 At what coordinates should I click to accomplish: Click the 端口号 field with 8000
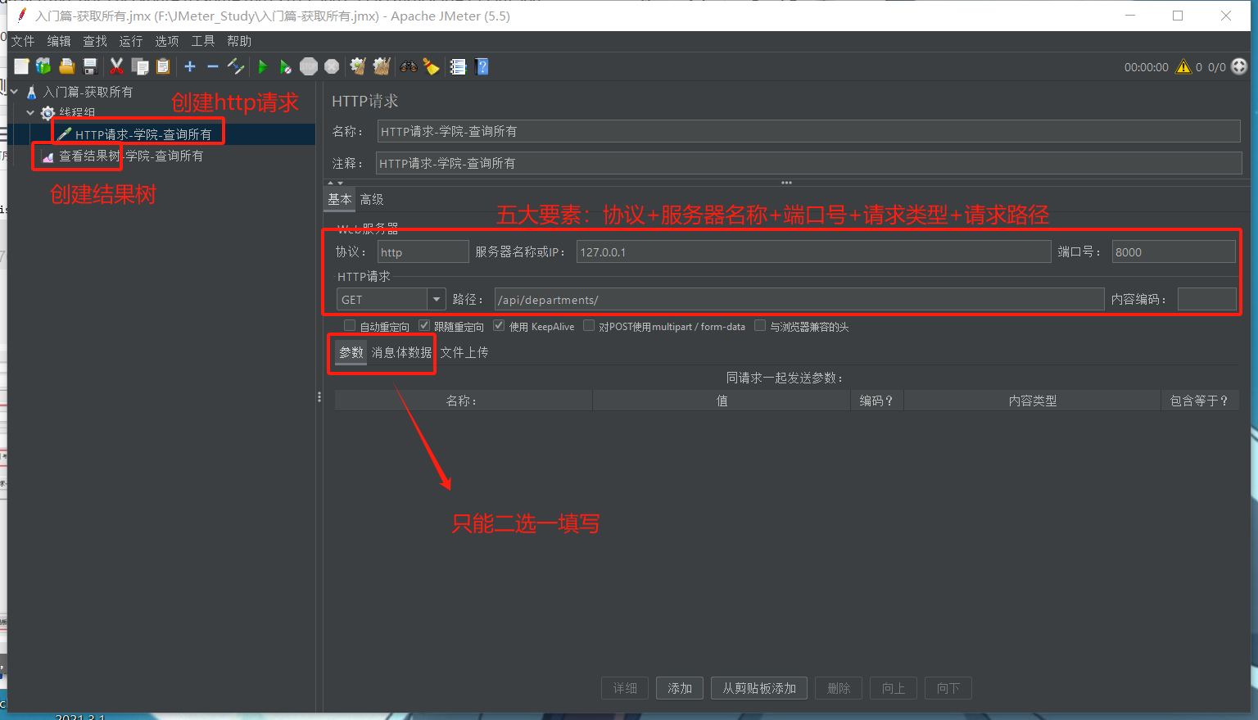click(1174, 252)
